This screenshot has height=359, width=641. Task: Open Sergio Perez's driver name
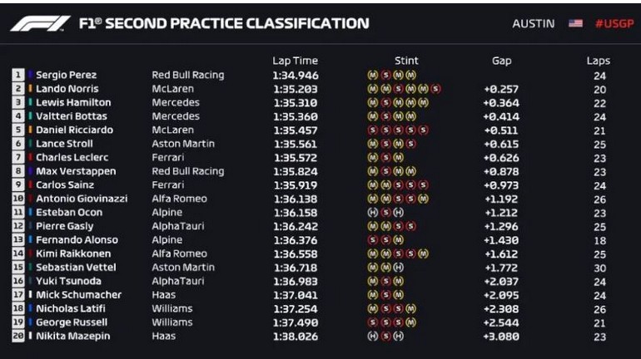pos(67,75)
